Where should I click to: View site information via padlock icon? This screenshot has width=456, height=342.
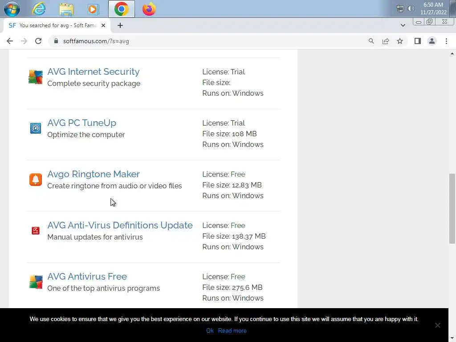pos(56,41)
